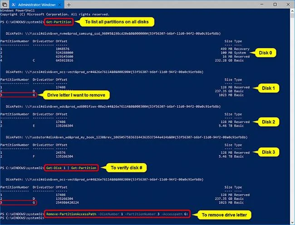Click the vertical scrollbar thumb
The image size is (295, 225).
(x=292, y=15)
